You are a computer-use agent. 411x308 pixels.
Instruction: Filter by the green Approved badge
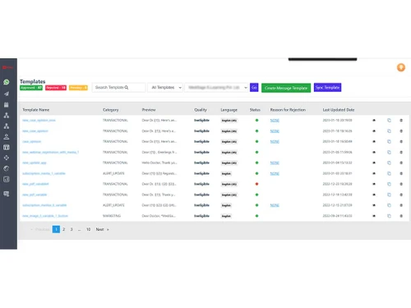[x=31, y=88]
